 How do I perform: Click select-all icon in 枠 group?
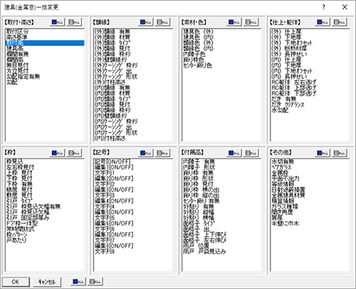pos(58,153)
